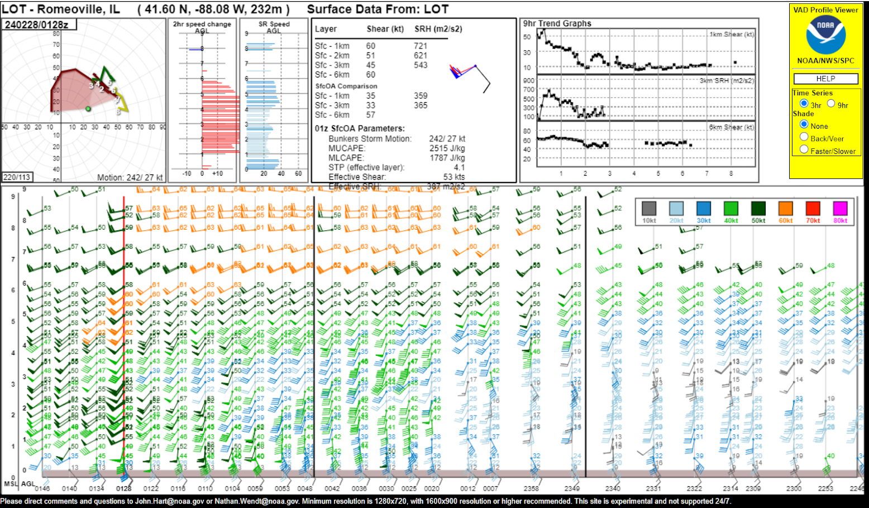Click the MUCAPE 2515 J/kg value
Screen dimensions: 869x508
[x=447, y=148]
